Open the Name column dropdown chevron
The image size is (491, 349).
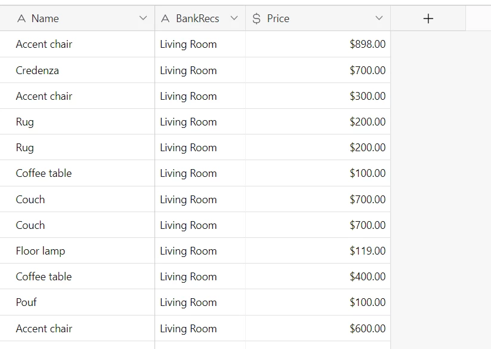[x=143, y=18]
